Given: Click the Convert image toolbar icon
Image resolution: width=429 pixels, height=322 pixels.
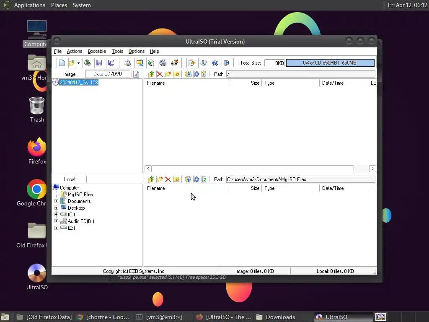Looking at the screenshot, I should [x=151, y=63].
